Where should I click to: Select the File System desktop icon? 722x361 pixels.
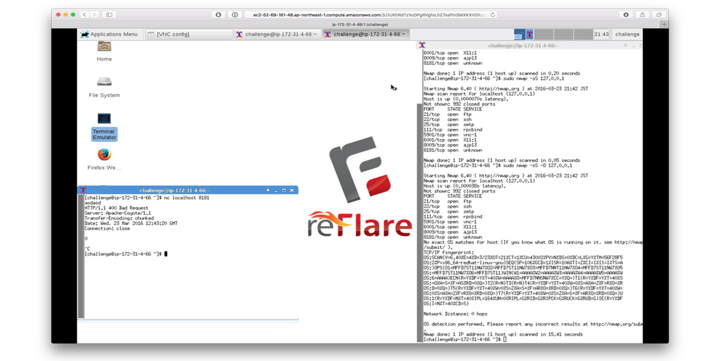[x=104, y=87]
